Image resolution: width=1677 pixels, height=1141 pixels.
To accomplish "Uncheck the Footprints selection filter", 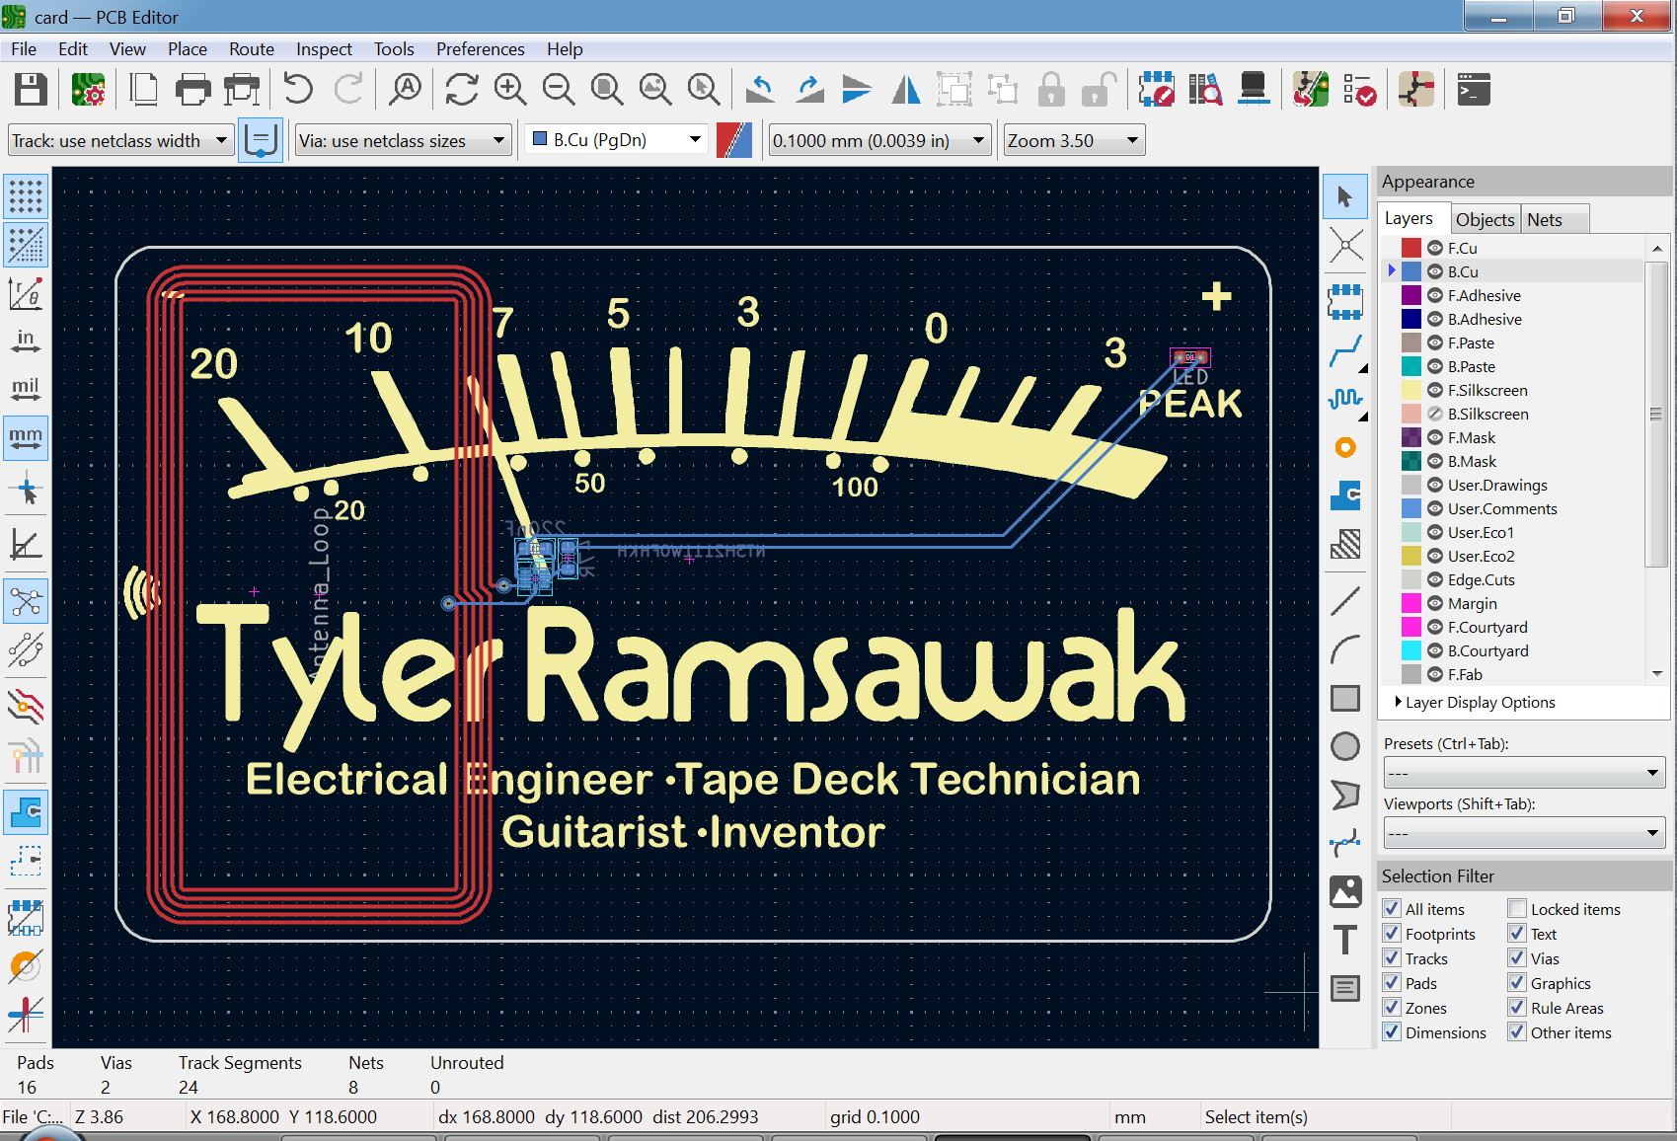I will [x=1392, y=933].
